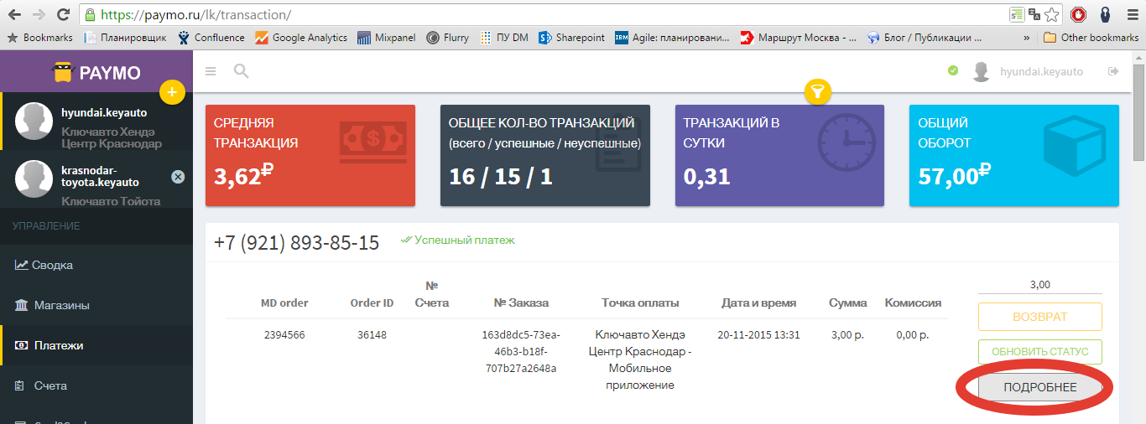
Task: Remove the krasnodar-toyota.keyauto account with the X
Action: click(178, 177)
